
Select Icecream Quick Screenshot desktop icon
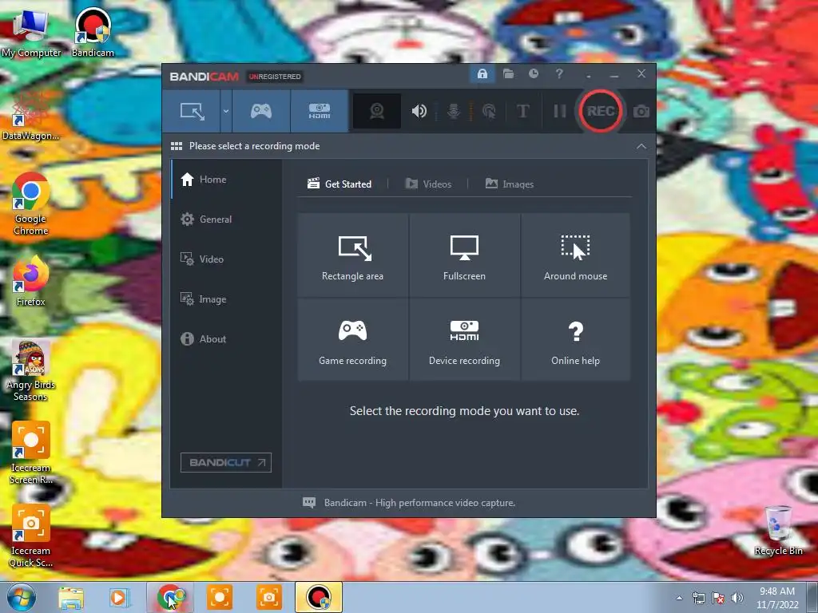30,536
